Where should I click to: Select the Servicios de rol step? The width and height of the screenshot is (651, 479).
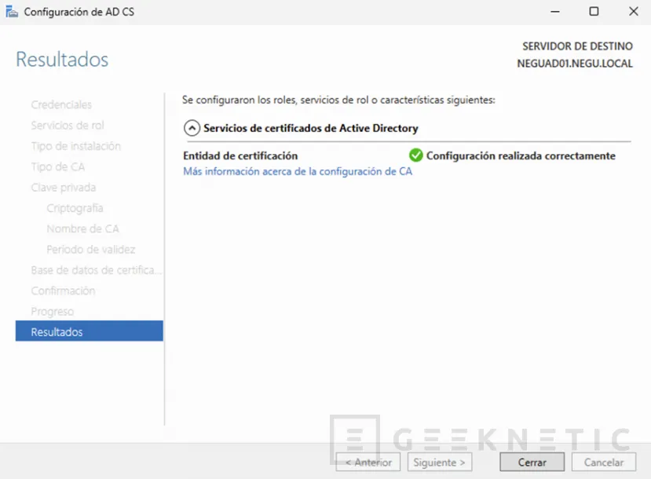(x=67, y=125)
